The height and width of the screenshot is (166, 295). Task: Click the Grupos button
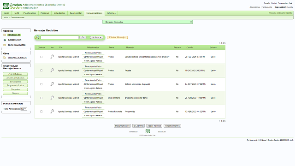15,93
